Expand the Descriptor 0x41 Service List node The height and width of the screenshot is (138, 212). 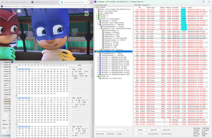(99, 50)
